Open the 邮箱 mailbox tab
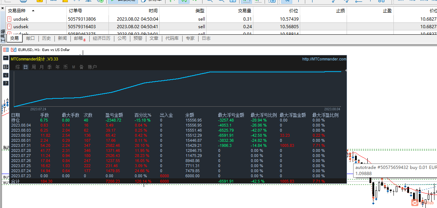 coord(79,38)
